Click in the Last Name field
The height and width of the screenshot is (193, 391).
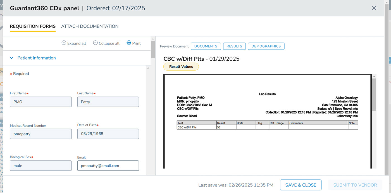[x=108, y=102]
